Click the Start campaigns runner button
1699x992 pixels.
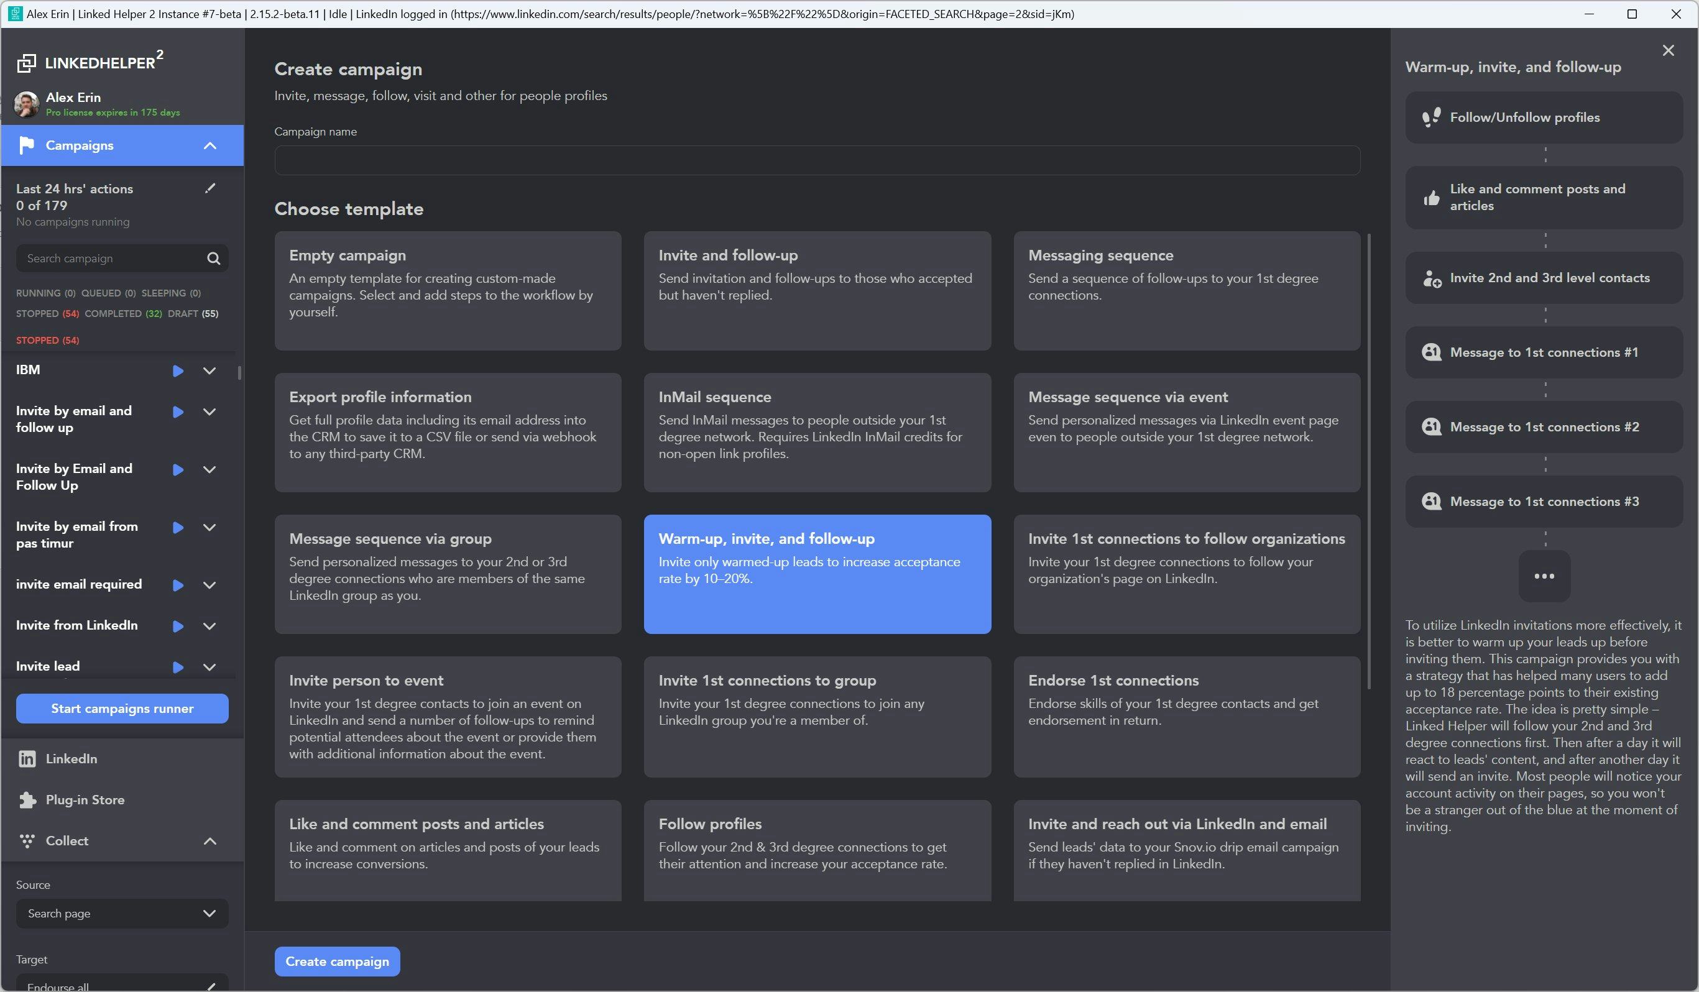point(121,709)
